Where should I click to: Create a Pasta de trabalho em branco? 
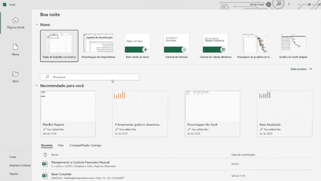point(59,46)
